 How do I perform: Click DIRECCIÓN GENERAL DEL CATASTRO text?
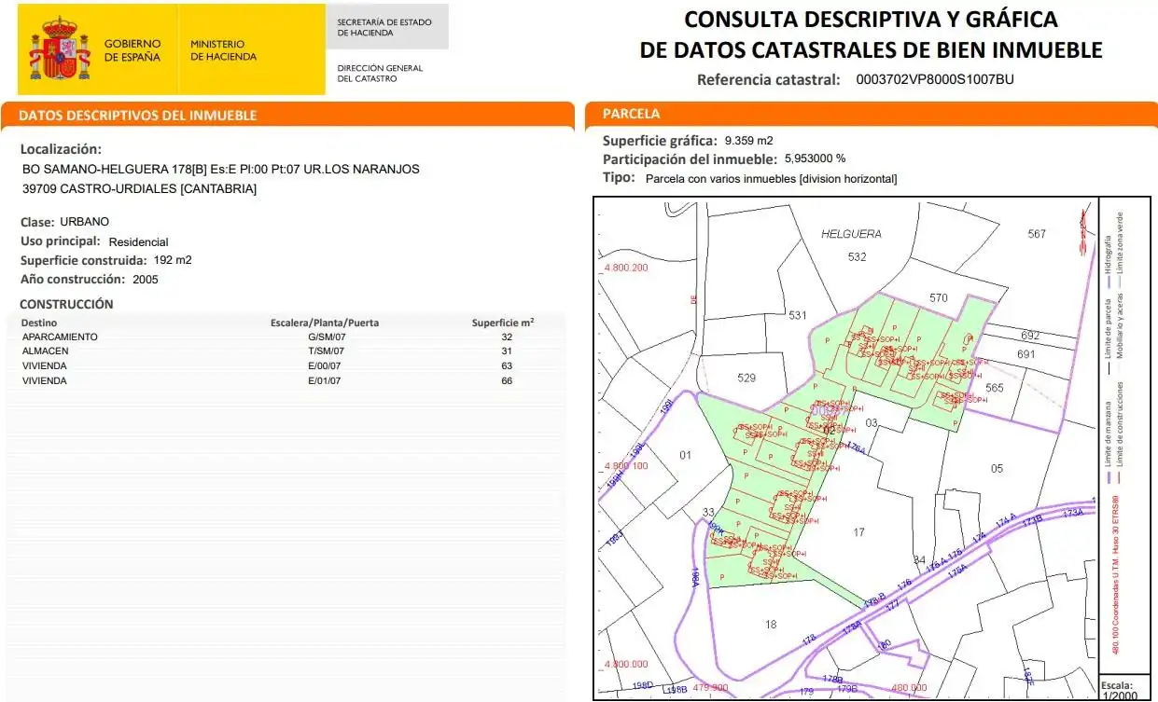click(x=380, y=73)
